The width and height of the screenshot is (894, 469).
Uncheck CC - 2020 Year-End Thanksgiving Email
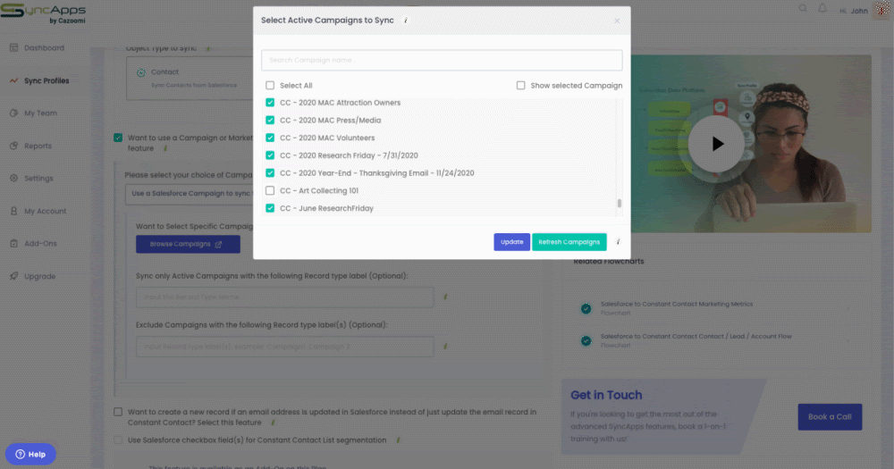[x=270, y=172]
